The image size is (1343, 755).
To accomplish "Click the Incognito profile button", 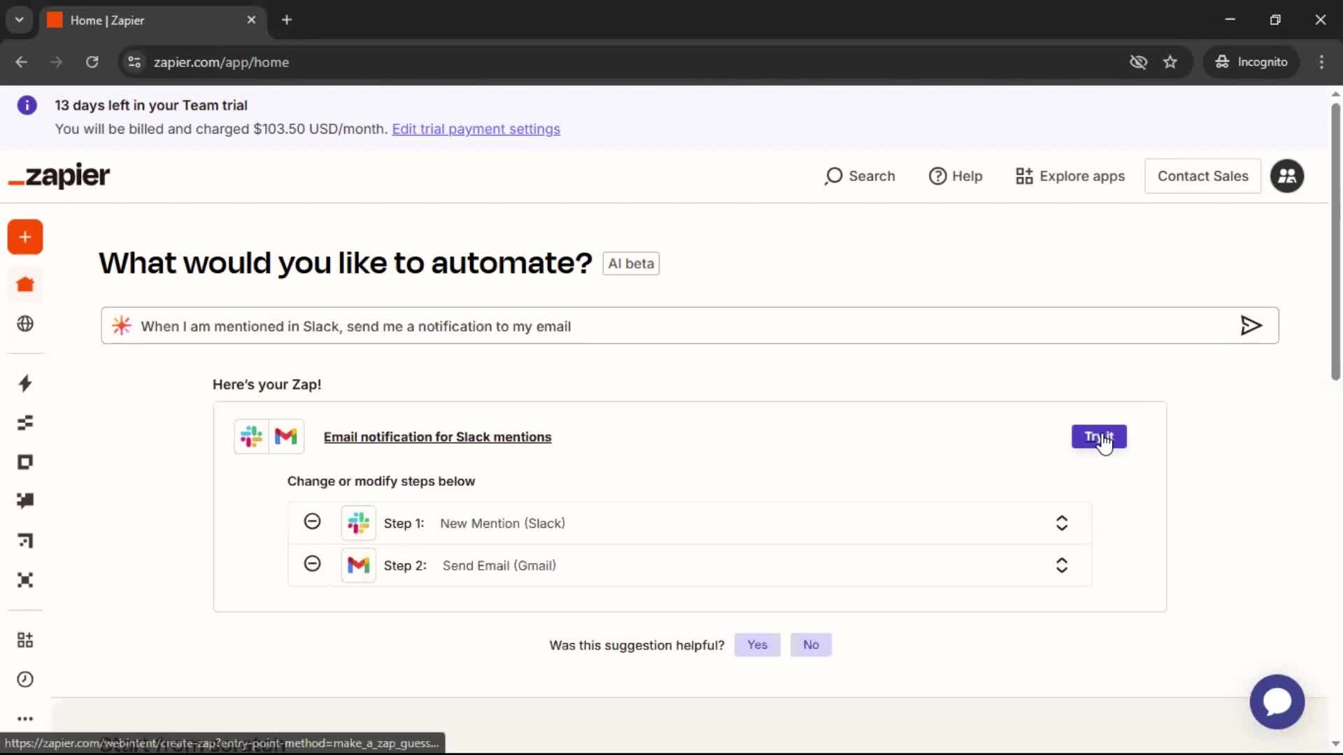I will click(x=1251, y=62).
